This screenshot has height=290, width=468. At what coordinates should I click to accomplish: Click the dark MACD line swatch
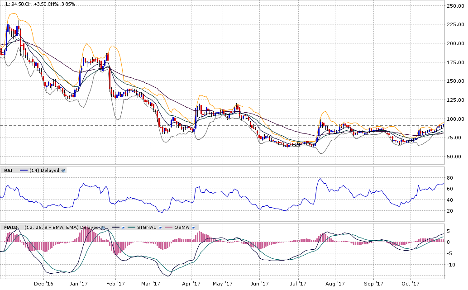pyautogui.click(x=115, y=227)
